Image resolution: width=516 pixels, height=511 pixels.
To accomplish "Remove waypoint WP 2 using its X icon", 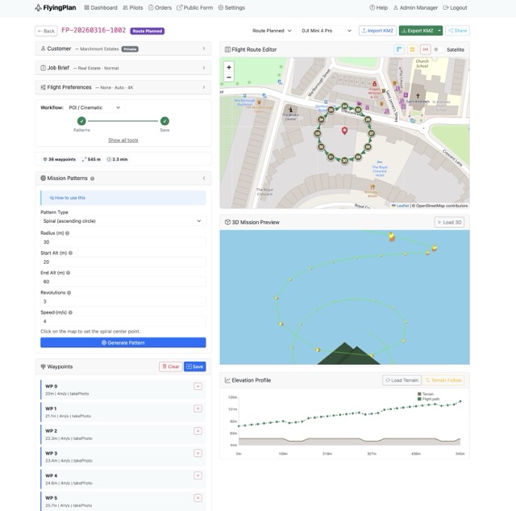I will pyautogui.click(x=198, y=431).
